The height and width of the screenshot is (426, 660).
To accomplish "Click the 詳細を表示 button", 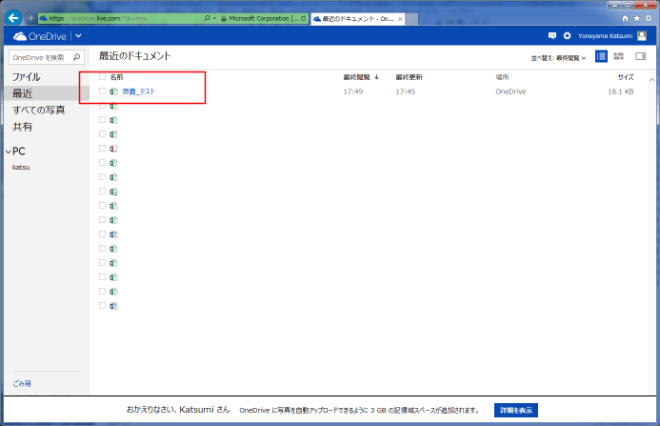I will [516, 410].
